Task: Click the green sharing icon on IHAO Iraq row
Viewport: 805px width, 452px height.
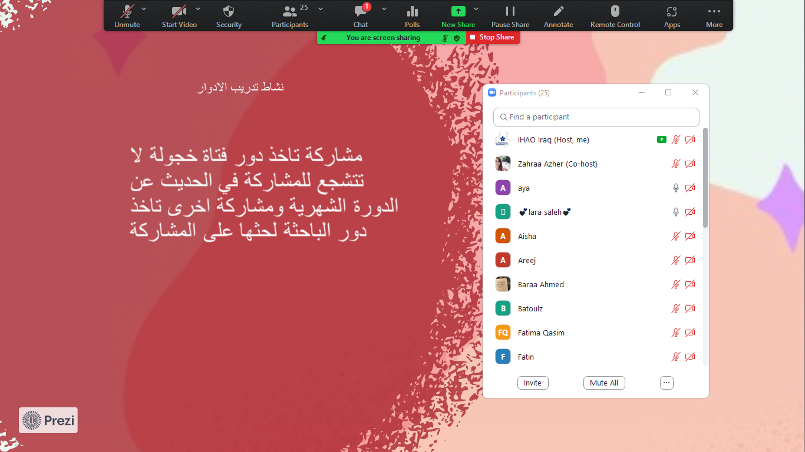Action: [662, 139]
